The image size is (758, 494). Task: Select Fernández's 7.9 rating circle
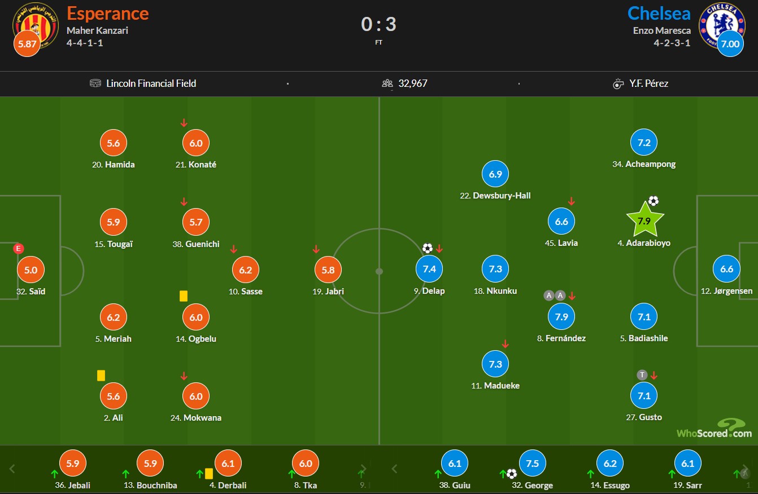tap(561, 316)
